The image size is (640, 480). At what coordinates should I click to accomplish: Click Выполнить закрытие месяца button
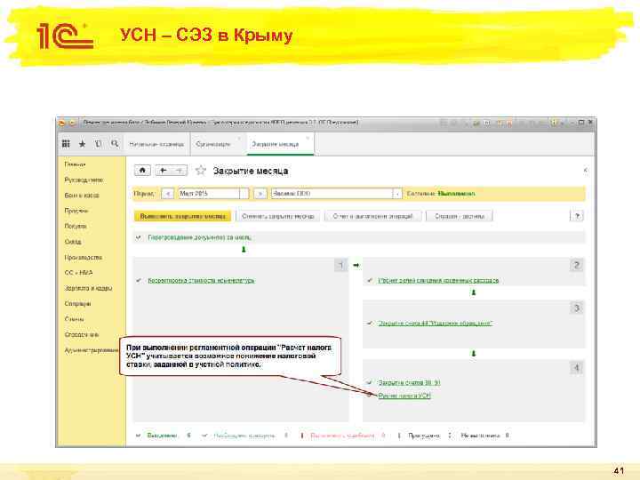click(182, 216)
